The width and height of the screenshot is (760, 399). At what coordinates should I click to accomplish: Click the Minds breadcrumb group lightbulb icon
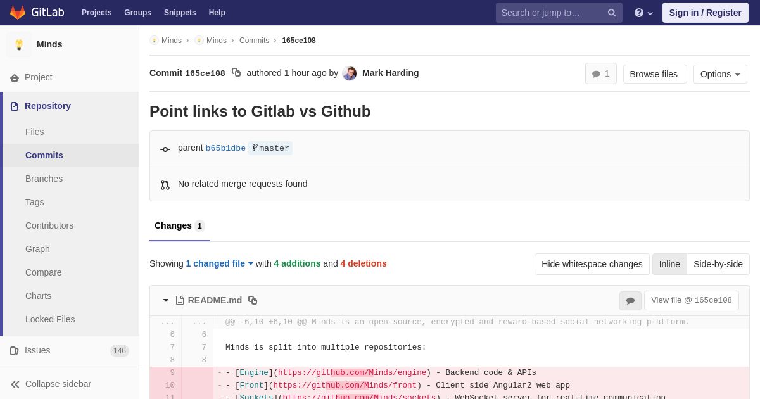[x=154, y=41]
